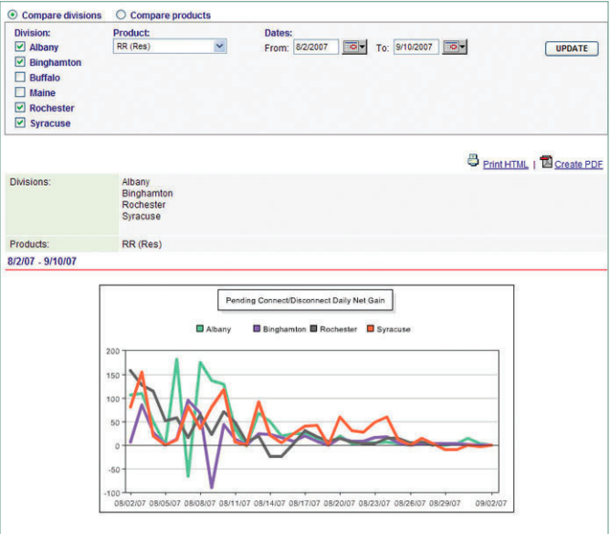
Task: Click the Binghamton purple legend swatch
Action: (257, 329)
